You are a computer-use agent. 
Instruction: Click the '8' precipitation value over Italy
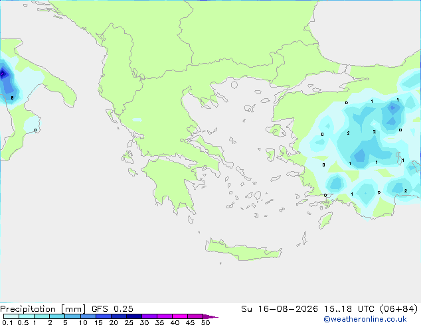[x=12, y=98]
